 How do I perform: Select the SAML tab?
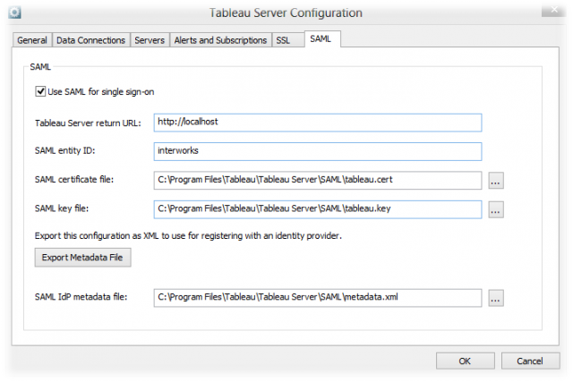coord(322,38)
